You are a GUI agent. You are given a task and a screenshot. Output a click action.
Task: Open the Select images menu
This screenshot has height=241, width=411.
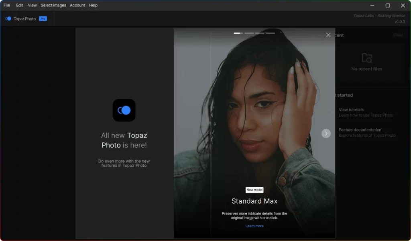point(53,5)
